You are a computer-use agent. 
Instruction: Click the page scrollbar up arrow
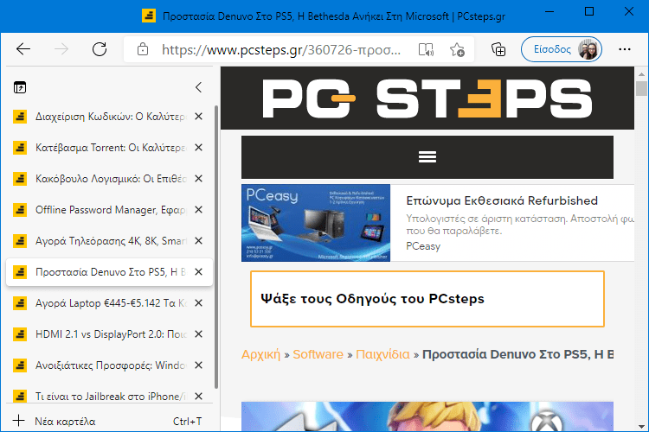click(x=641, y=74)
